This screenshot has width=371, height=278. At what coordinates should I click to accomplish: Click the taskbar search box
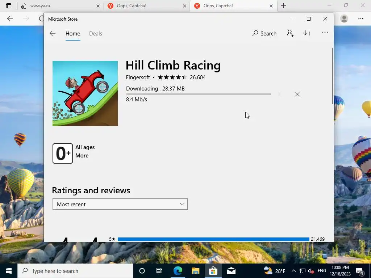tap(75, 271)
